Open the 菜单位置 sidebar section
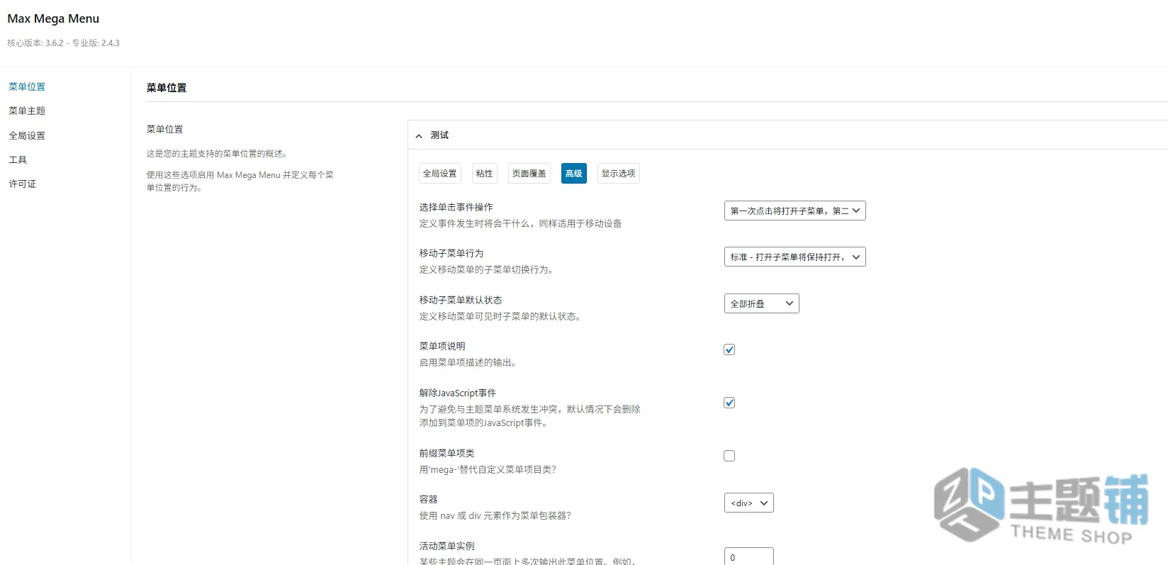This screenshot has height=565, width=1168. tap(27, 86)
